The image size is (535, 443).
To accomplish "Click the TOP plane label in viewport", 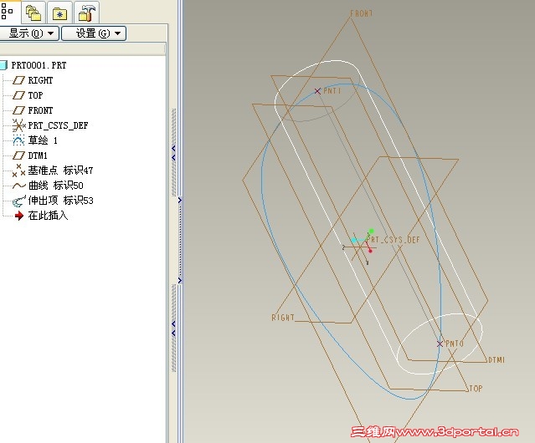I will point(476,389).
